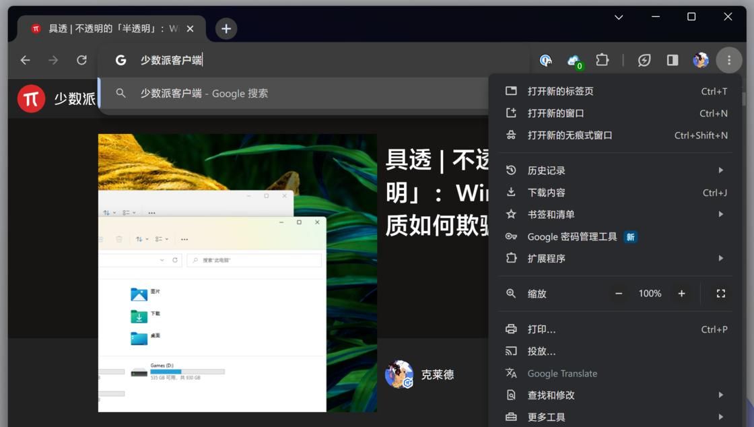Decrease zoom with the minus control
Screen dimensions: 754x427
(x=618, y=294)
